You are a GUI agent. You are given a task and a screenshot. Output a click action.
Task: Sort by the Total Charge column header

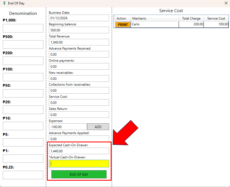click(x=191, y=18)
